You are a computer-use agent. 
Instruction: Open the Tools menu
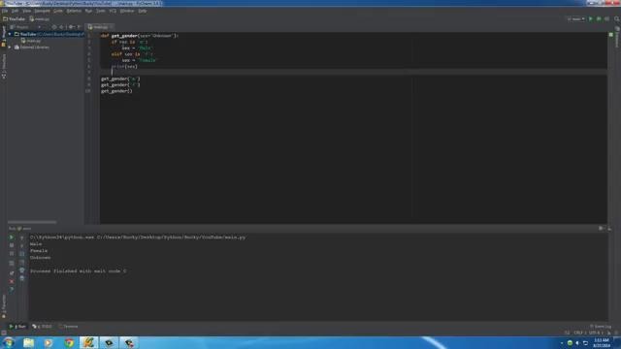(x=101, y=11)
